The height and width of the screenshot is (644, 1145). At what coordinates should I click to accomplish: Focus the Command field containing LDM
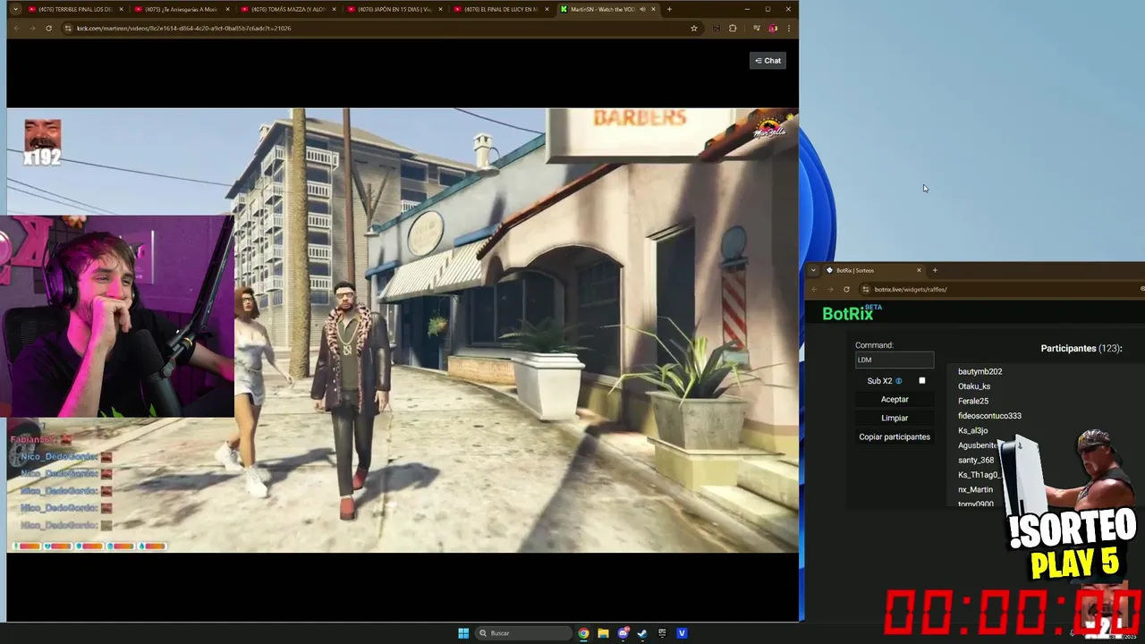(x=895, y=360)
